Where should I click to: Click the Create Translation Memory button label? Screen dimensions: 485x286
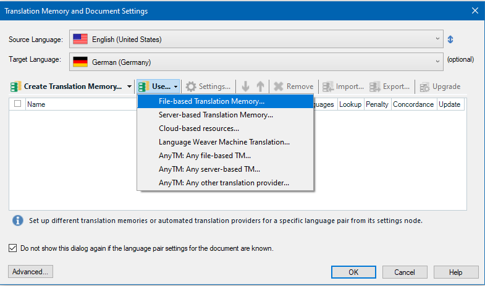[x=73, y=86]
